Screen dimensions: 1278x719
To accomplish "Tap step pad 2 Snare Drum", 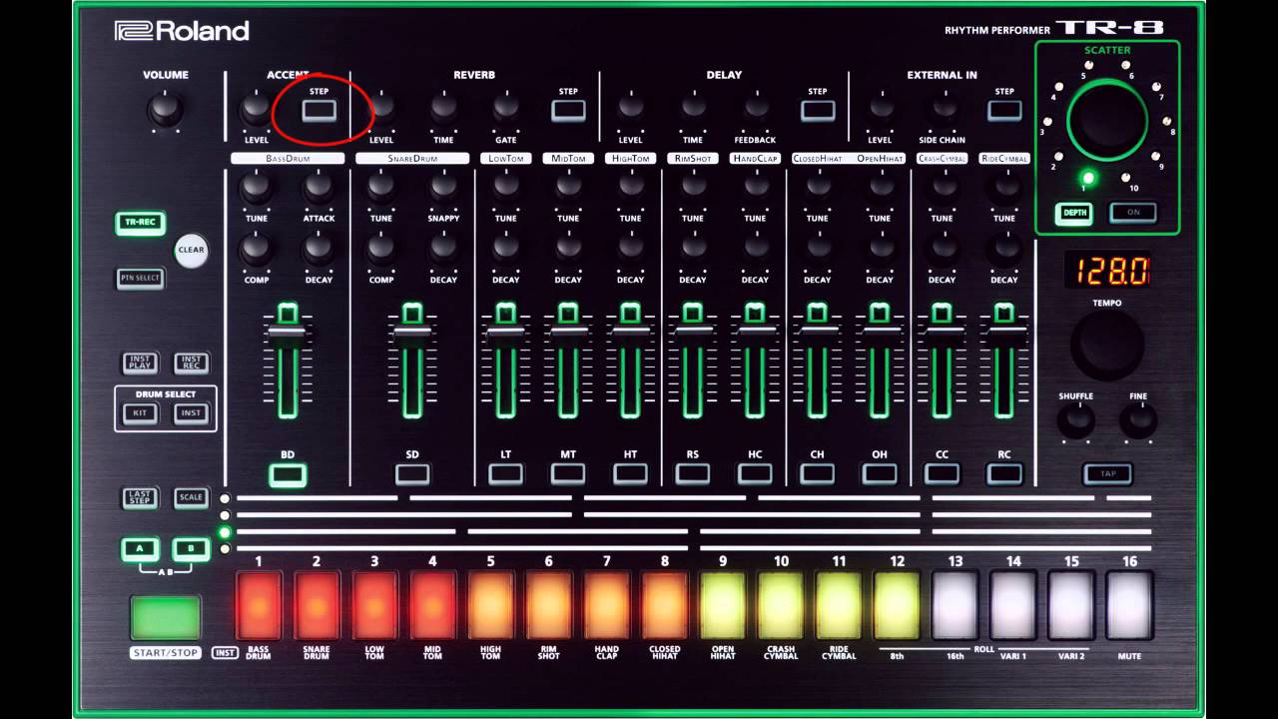I will click(x=317, y=605).
